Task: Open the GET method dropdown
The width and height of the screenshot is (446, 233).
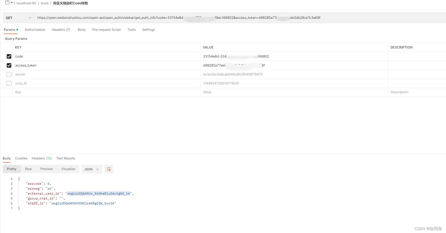Action: click(x=18, y=18)
